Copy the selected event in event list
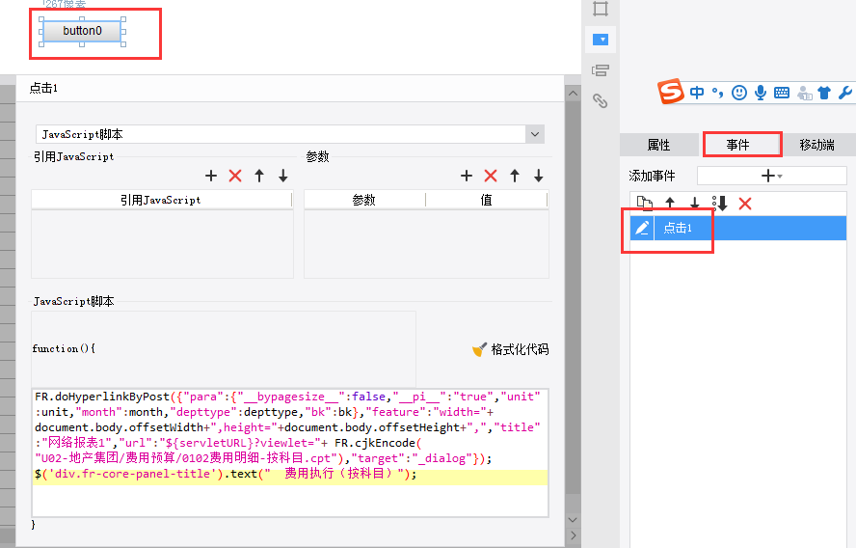 [x=644, y=204]
